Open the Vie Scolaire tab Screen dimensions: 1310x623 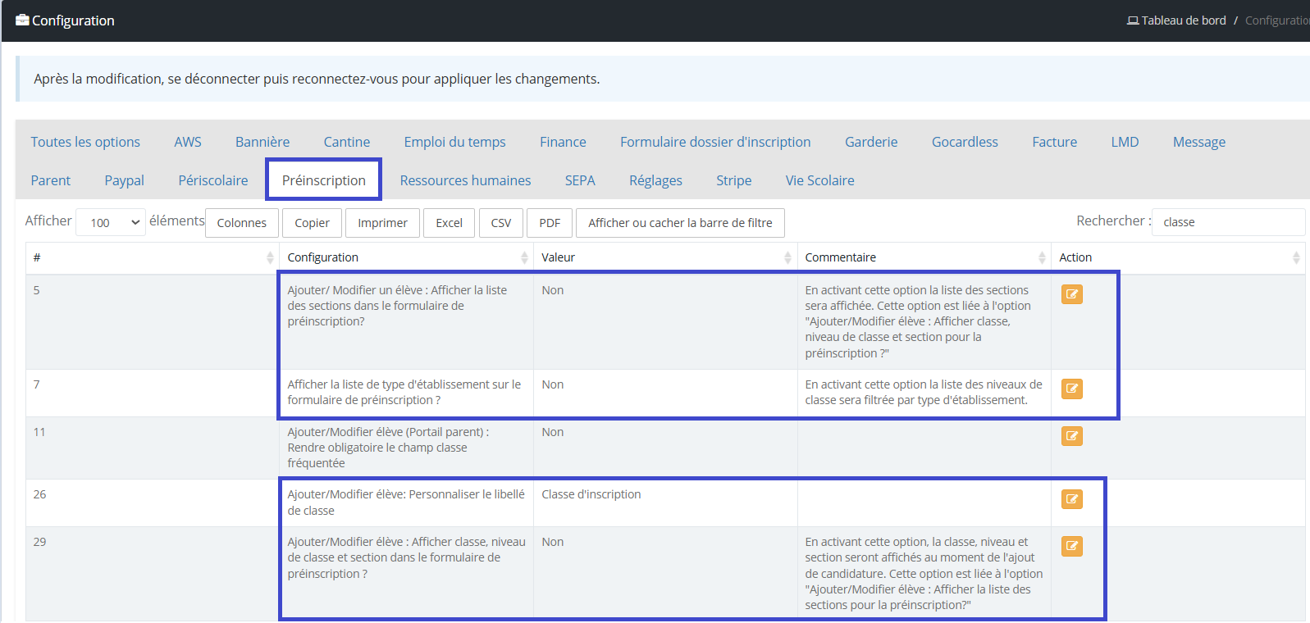pos(820,180)
